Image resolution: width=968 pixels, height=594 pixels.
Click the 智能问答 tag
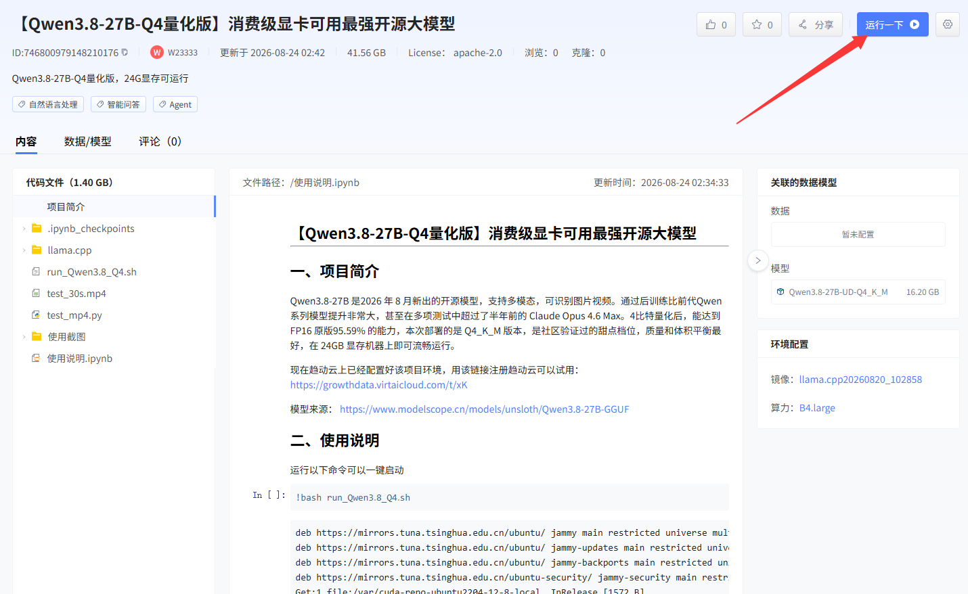tap(118, 104)
